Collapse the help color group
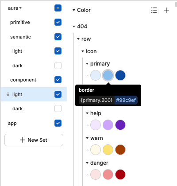The image size is (177, 186). (x=87, y=113)
